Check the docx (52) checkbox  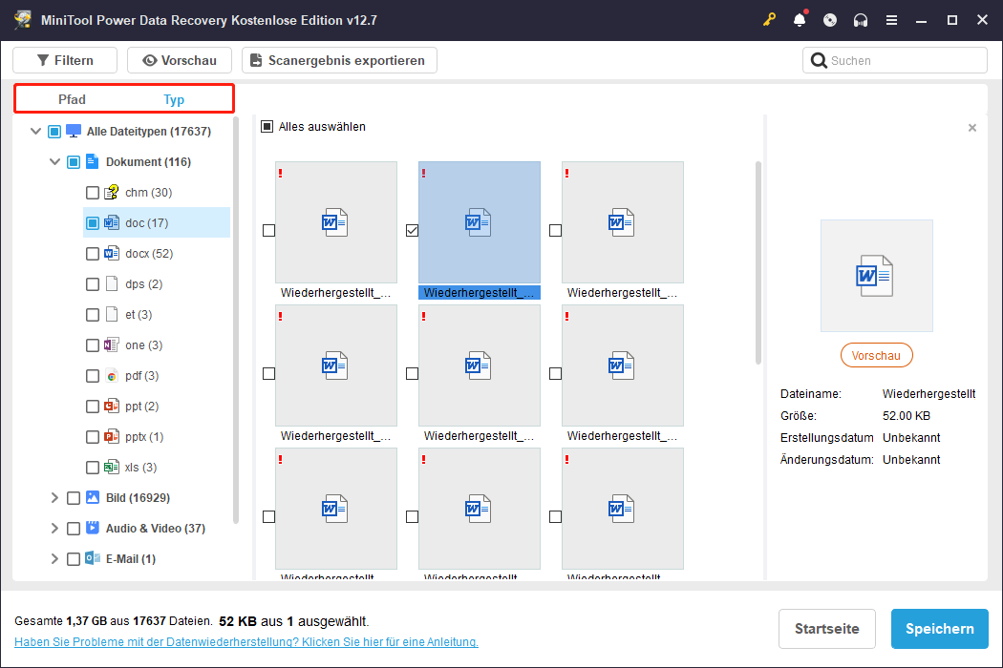[x=92, y=253]
